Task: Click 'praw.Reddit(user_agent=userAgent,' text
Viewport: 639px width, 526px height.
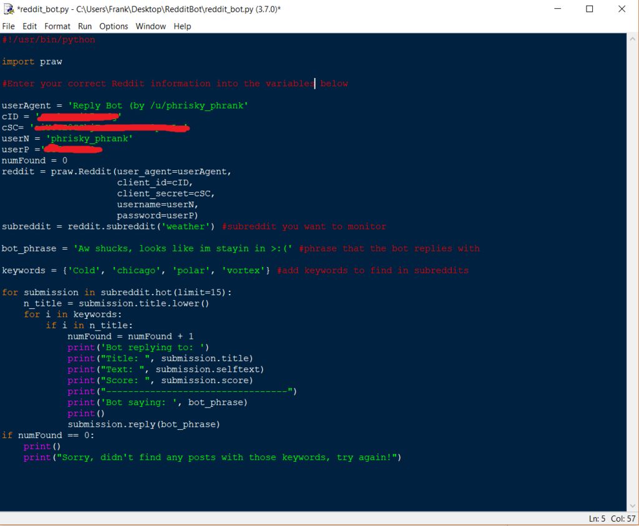Action: pos(141,172)
